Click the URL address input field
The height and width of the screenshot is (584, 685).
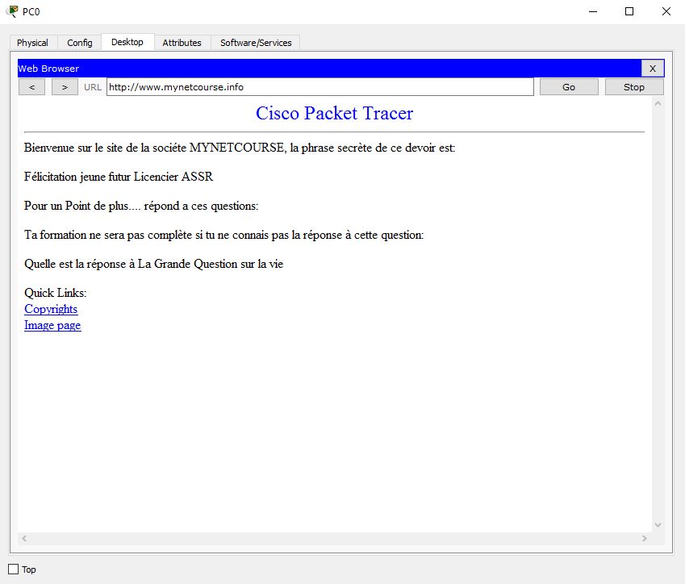(x=320, y=87)
